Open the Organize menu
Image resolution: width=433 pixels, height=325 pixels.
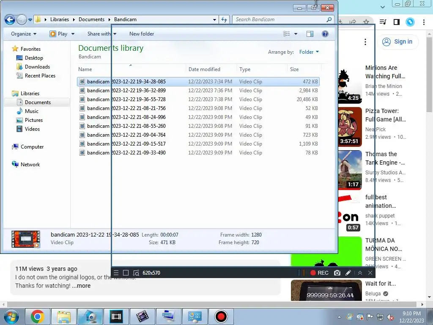coord(24,34)
